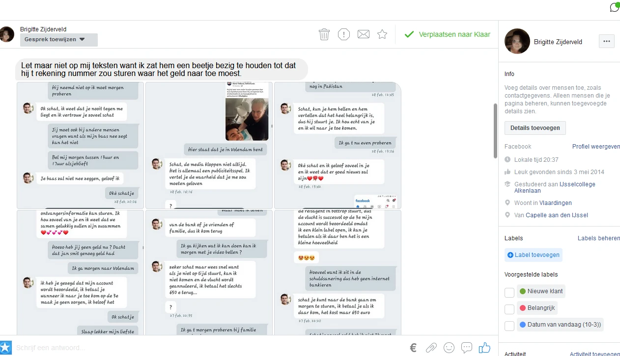Mark conversation as spam with exclamation icon
The height and width of the screenshot is (356, 620).
pos(344,34)
